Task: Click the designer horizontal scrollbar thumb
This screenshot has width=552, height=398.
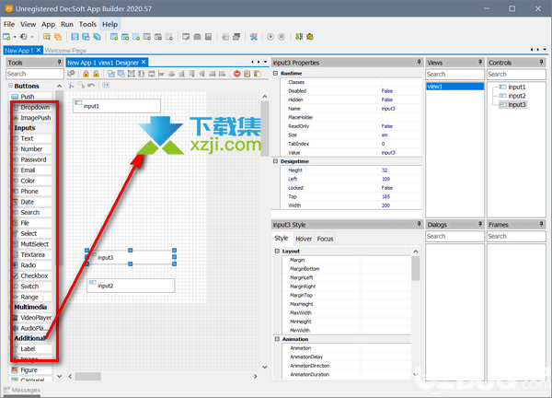Action: (88, 376)
